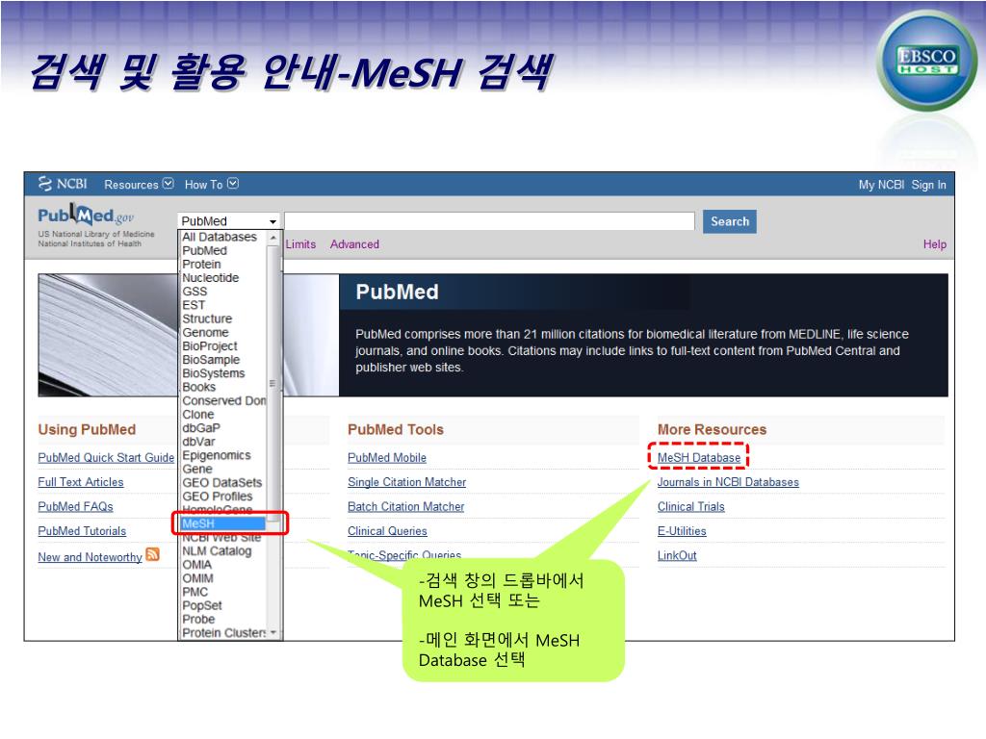986x739 pixels.
Task: Click the orange RSS feed icon
Action: point(152,554)
